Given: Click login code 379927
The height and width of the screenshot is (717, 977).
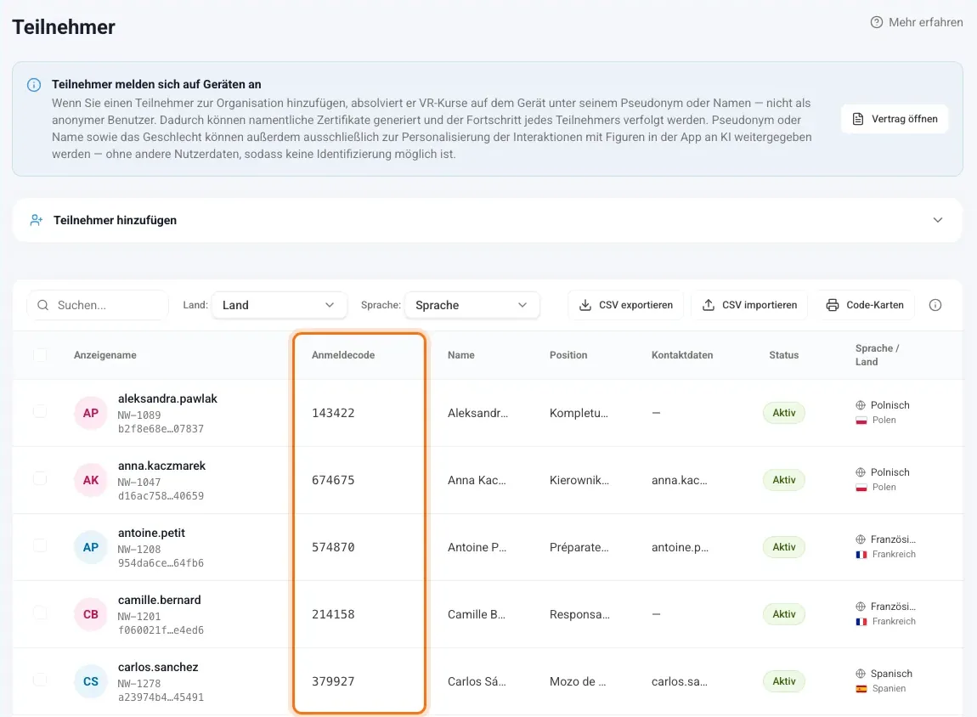Looking at the screenshot, I should [x=333, y=681].
